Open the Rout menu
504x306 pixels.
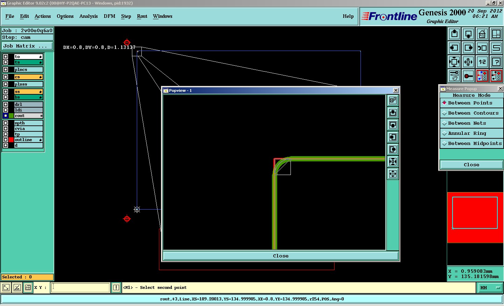(142, 16)
